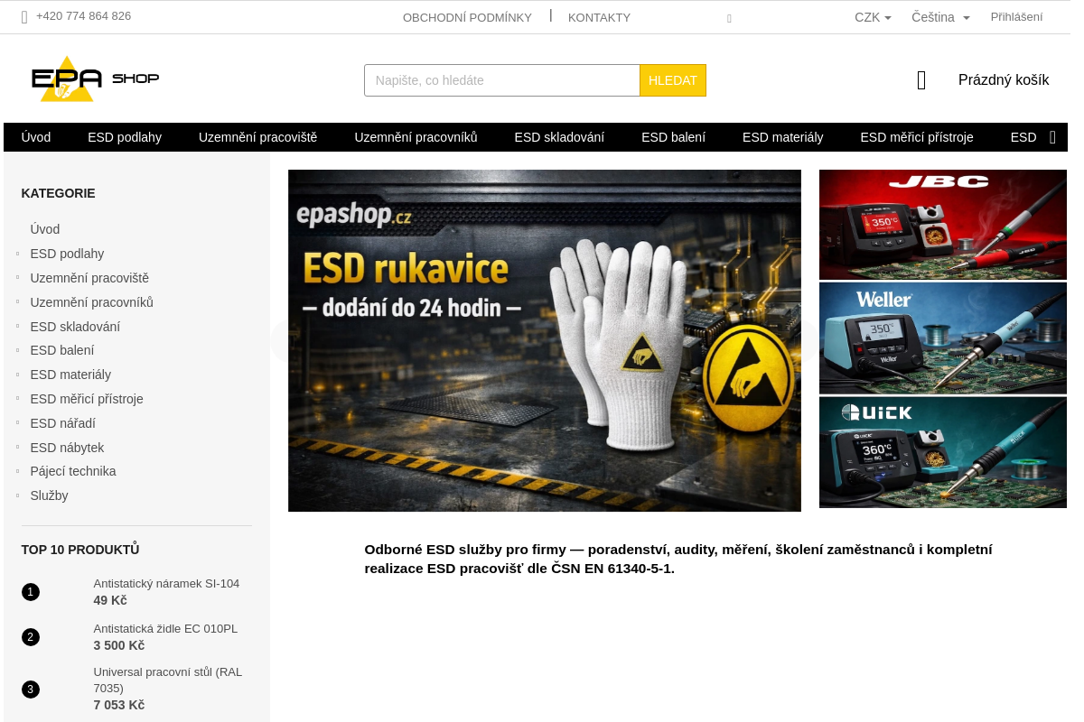Expand the overflow menu icon in navigation bar
Screen dimensions: 1084x722
[x=1052, y=137]
